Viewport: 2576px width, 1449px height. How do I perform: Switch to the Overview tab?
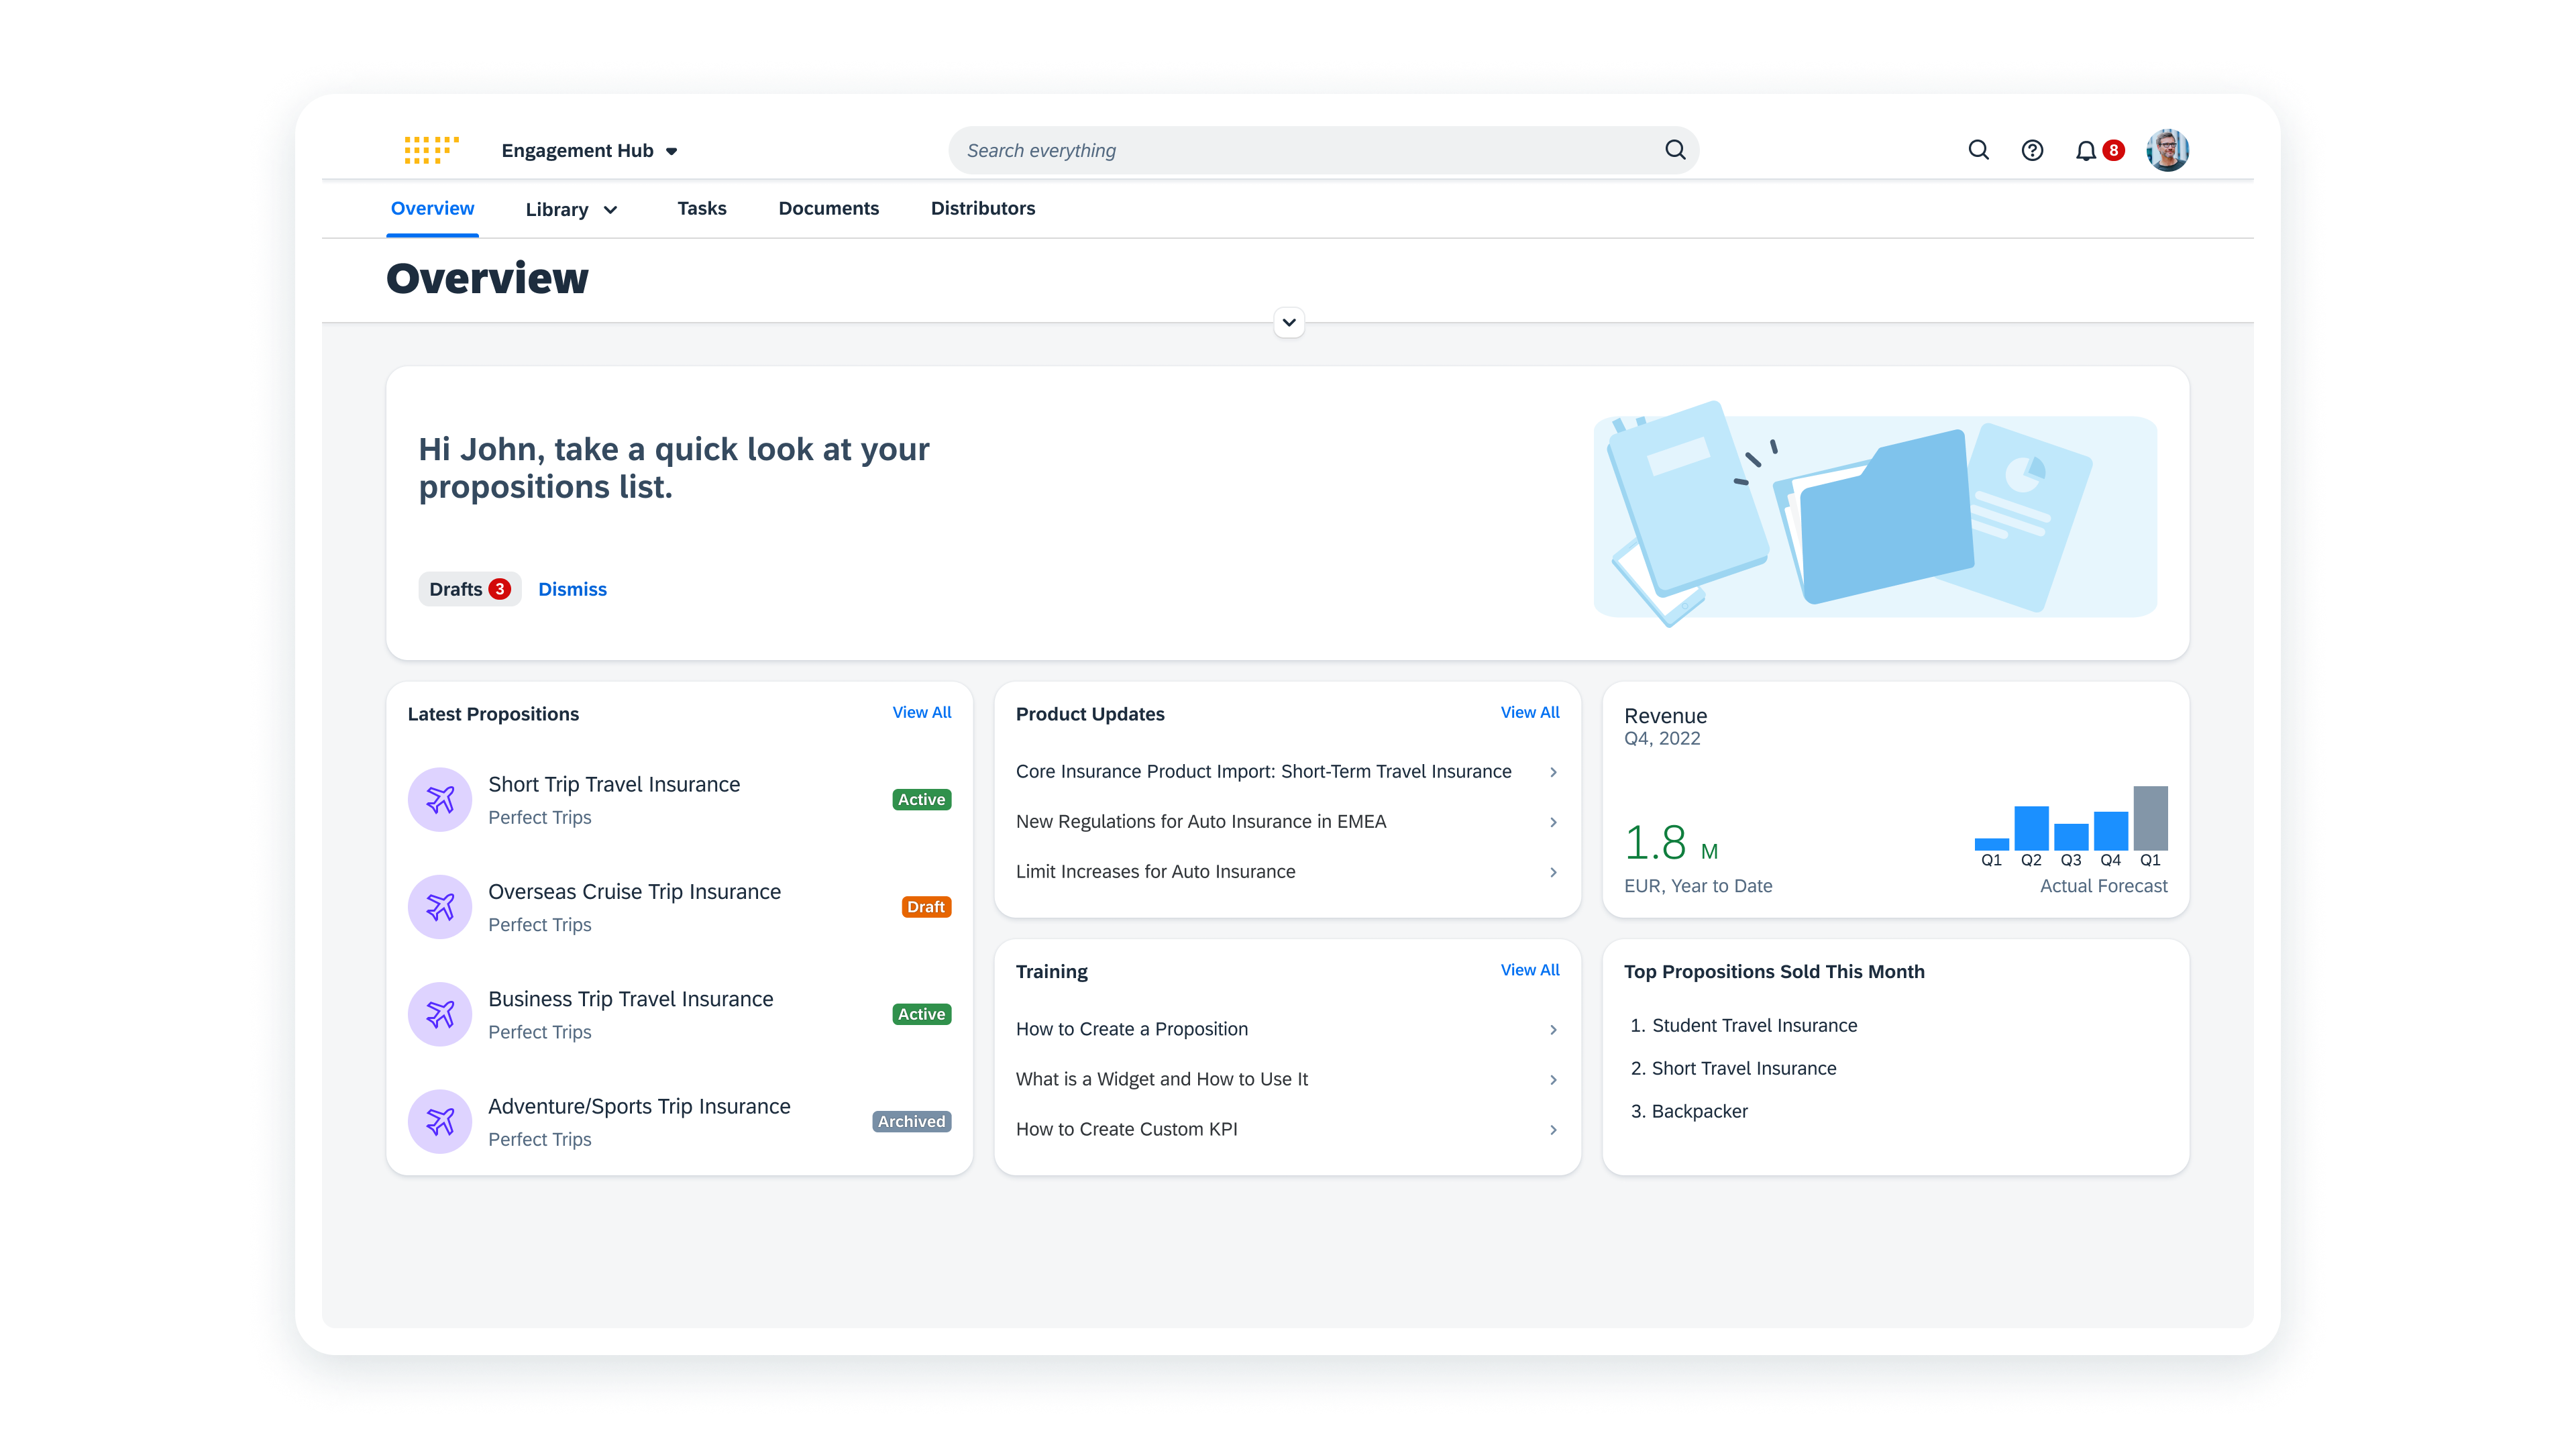tap(432, 208)
